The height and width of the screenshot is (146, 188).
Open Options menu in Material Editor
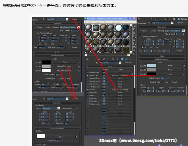[107, 22]
